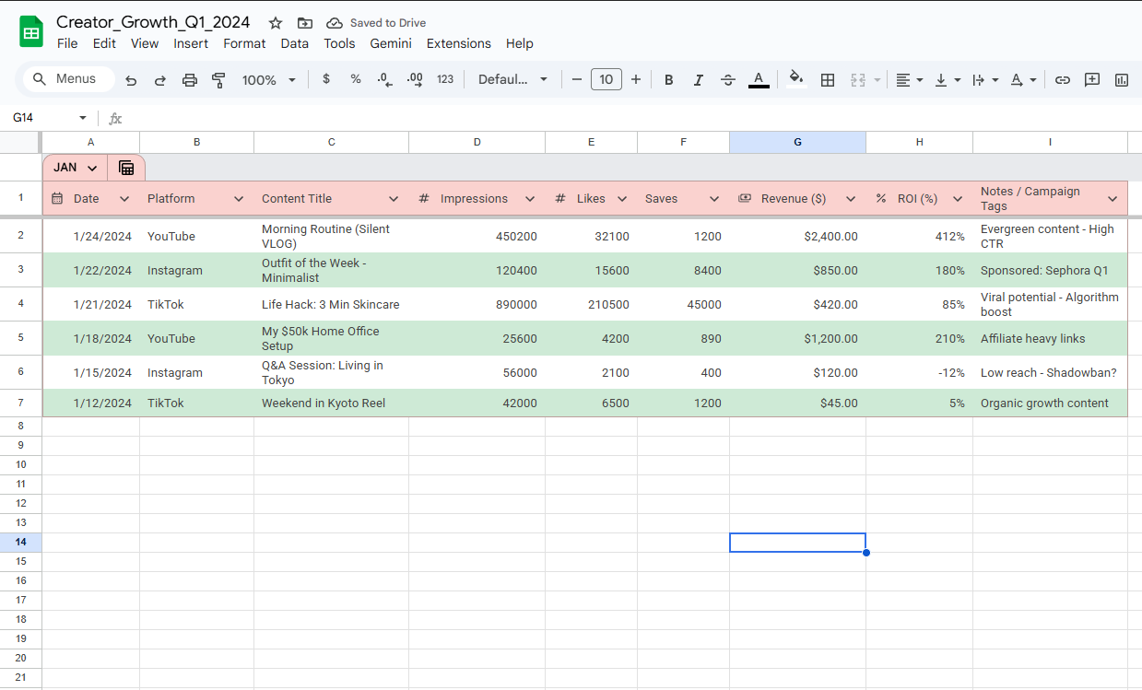The width and height of the screenshot is (1142, 690).
Task: Open the Data menu
Action: (x=295, y=43)
